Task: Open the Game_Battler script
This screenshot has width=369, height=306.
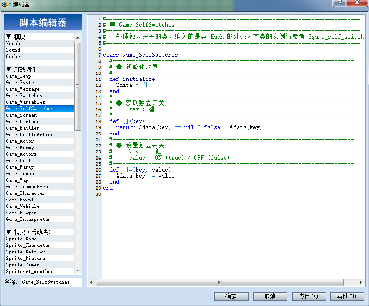Action: tap(39, 128)
